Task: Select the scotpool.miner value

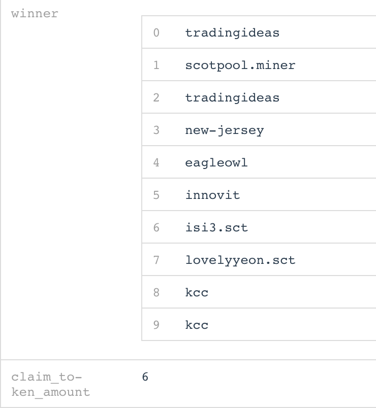Action: [240, 65]
